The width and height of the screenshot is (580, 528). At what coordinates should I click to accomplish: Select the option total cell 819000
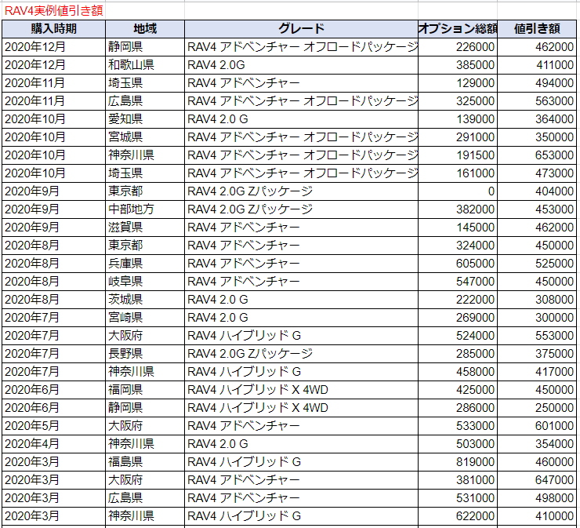pyautogui.click(x=458, y=462)
